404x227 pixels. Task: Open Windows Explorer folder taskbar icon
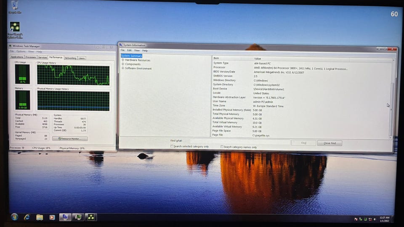[40, 217]
